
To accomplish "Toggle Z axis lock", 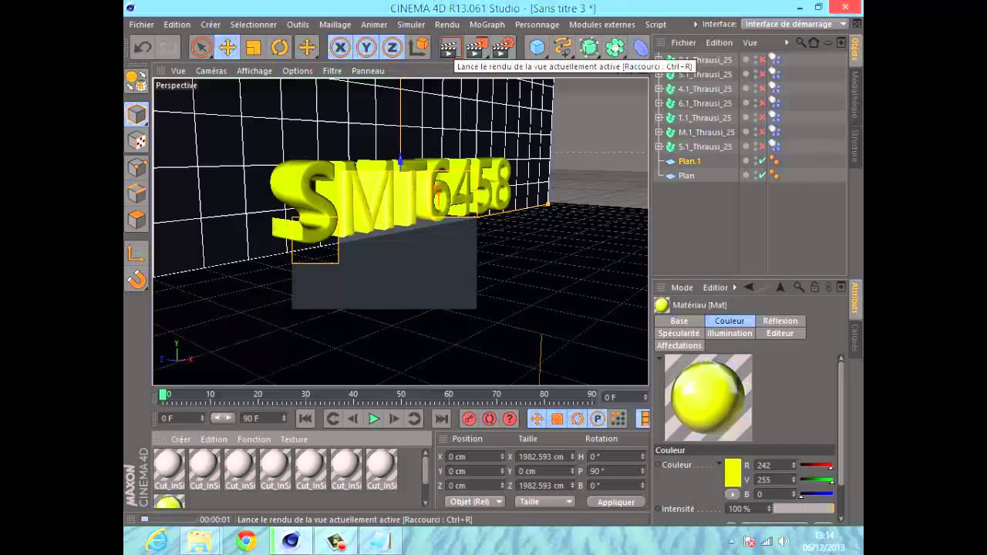I will pos(392,48).
